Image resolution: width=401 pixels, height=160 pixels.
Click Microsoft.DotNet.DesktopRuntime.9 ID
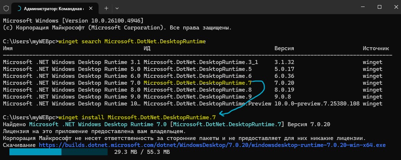[198, 96]
